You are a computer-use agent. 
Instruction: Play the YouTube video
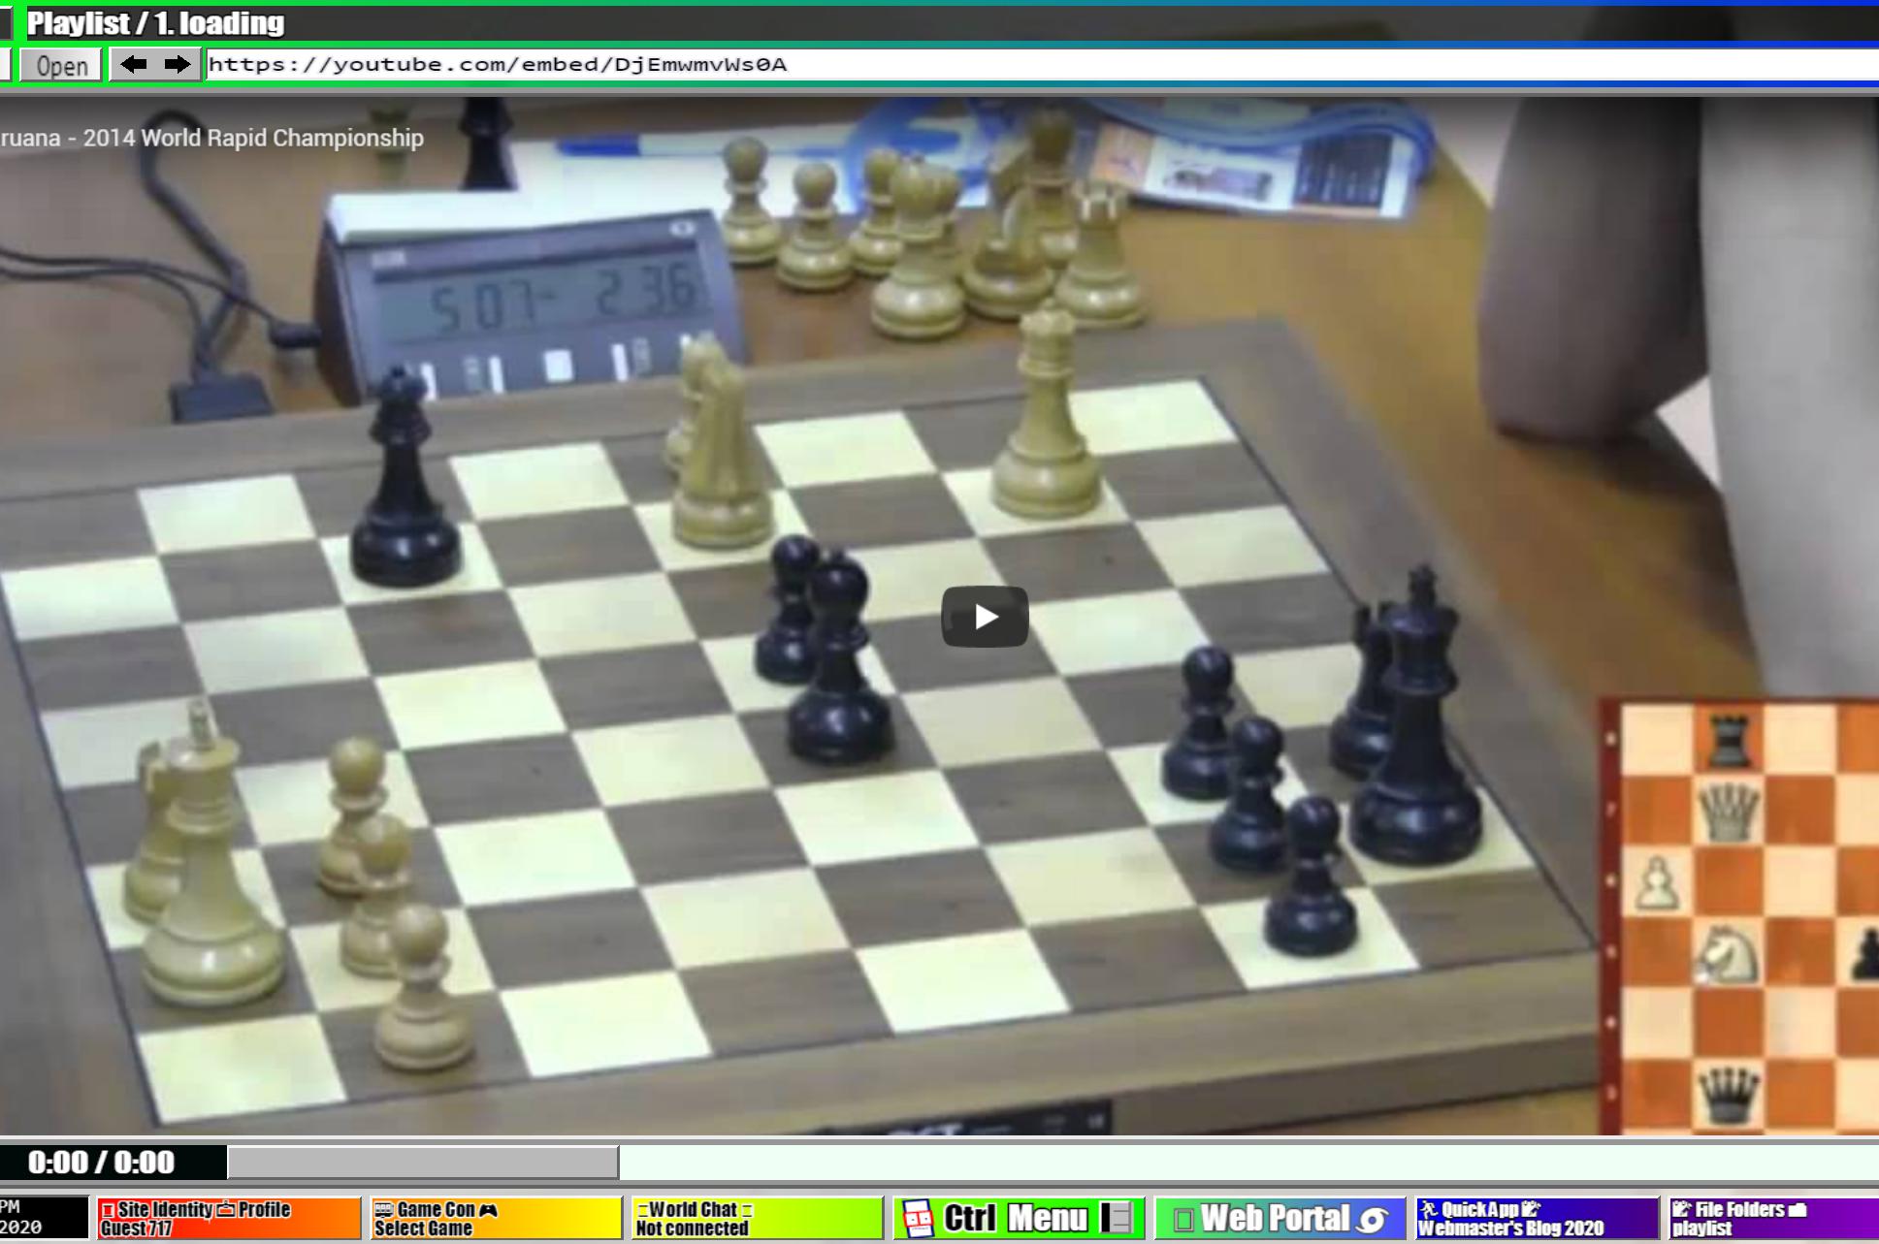coord(985,617)
